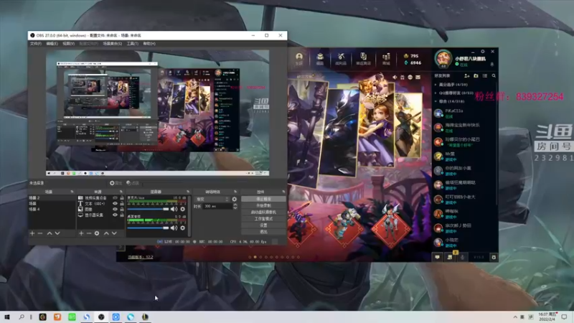Click mail envelope icon in League client

(x=418, y=78)
